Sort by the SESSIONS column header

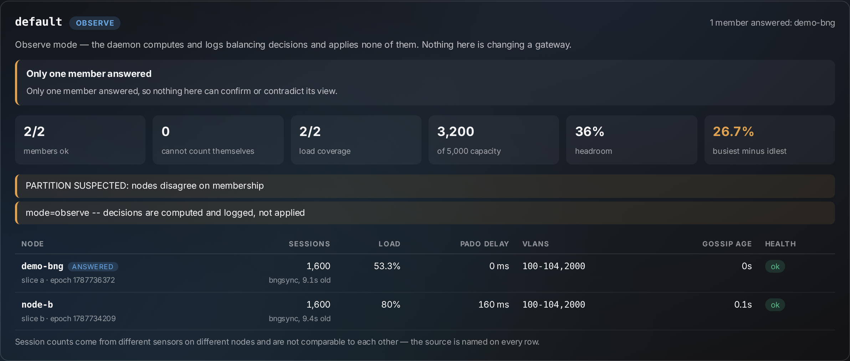pos(309,244)
